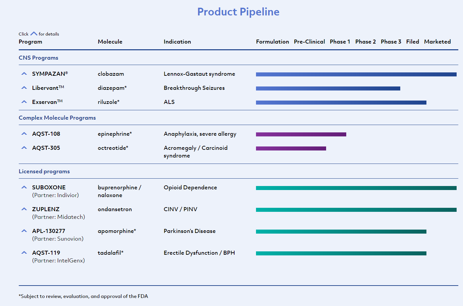Click the CNS Programs section header

point(39,58)
